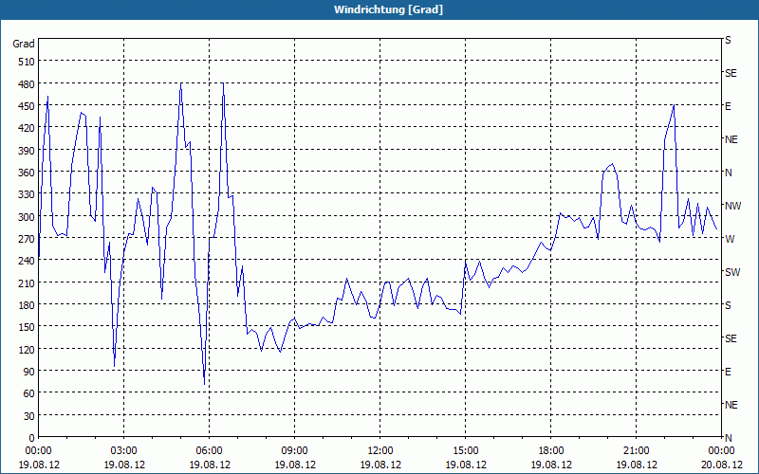Click the Grad axis unit label
The width and height of the screenshot is (759, 474).
coord(24,44)
